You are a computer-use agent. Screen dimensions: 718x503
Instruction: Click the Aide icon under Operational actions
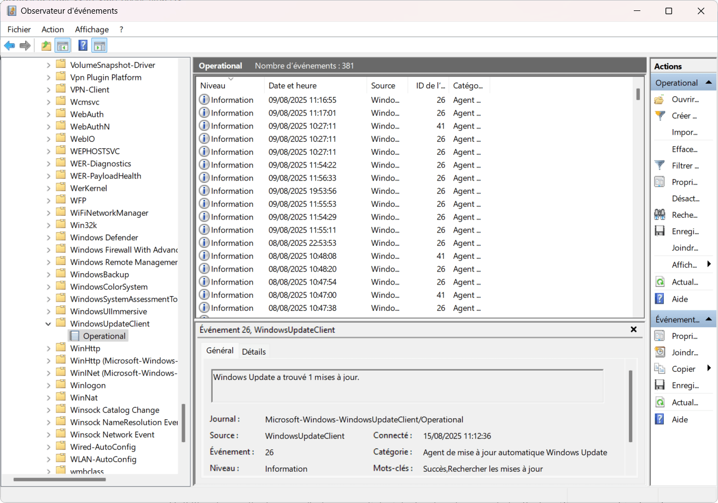coord(660,299)
